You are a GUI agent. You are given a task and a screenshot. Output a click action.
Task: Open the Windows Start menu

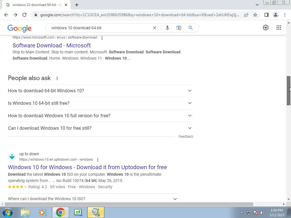(7, 212)
